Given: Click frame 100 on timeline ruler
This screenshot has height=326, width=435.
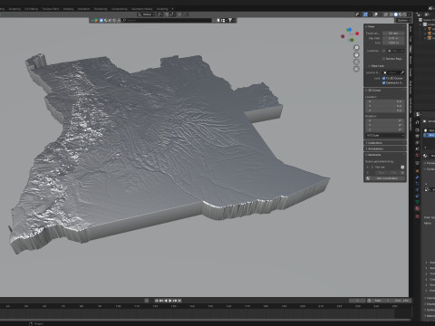Looking at the screenshot, I should click(x=118, y=306).
